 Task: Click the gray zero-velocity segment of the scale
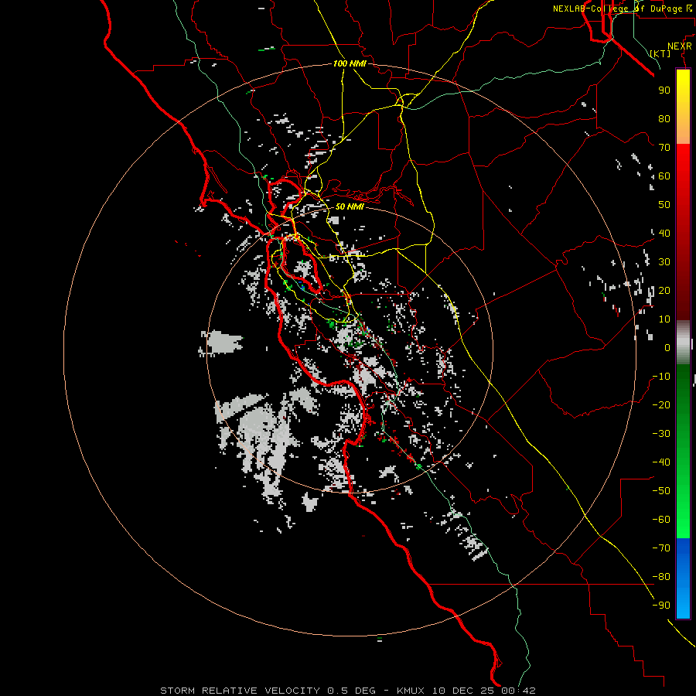[683, 343]
